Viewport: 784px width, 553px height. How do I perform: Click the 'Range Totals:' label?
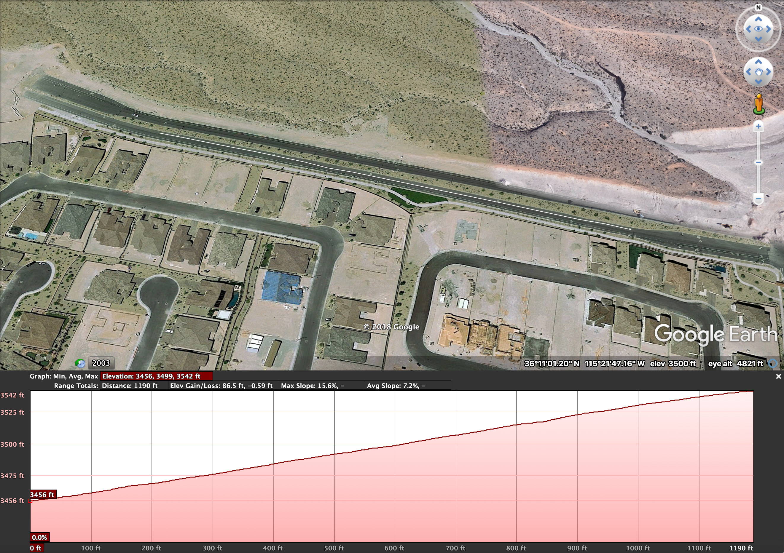[x=76, y=386]
